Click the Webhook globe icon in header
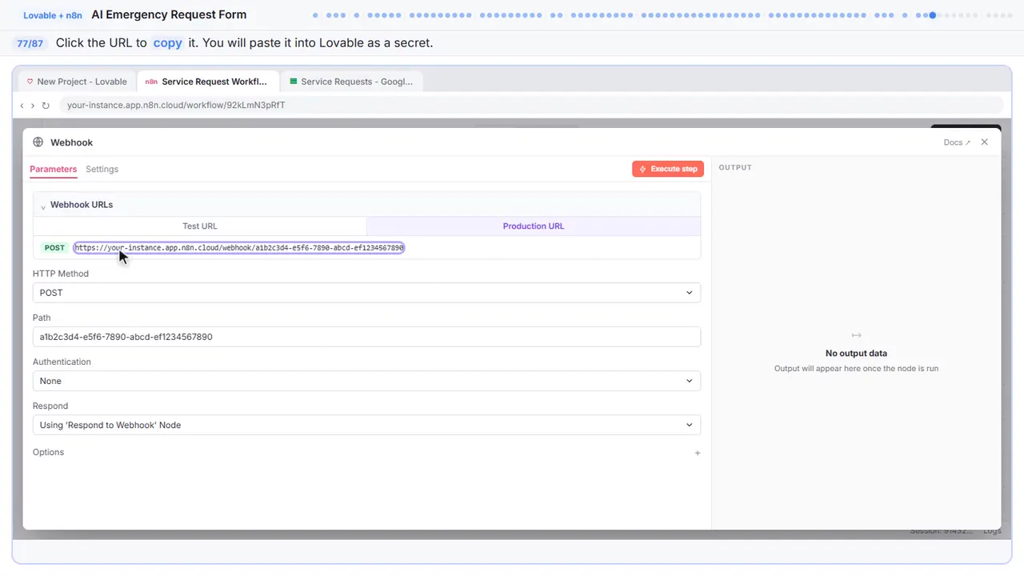This screenshot has width=1024, height=576. [38, 142]
